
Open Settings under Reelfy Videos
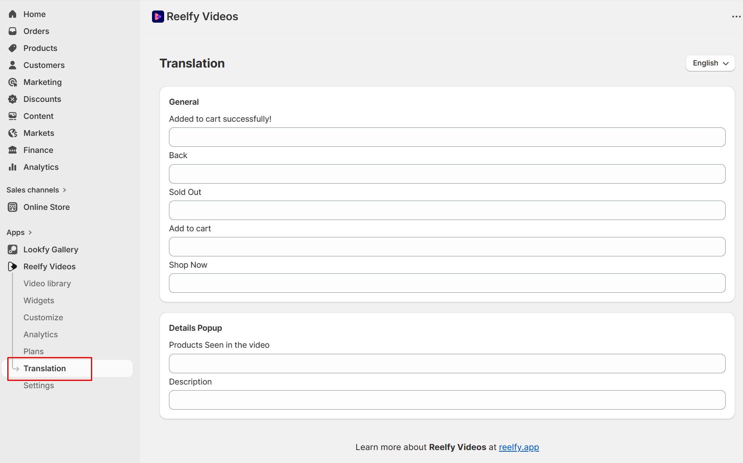(x=39, y=385)
